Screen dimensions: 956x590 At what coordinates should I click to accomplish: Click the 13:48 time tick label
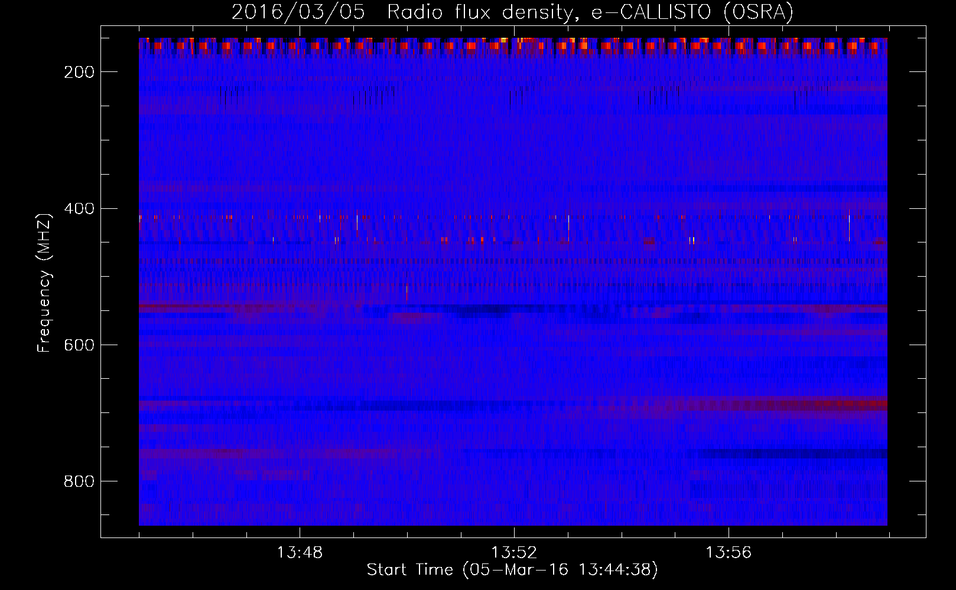coord(300,553)
